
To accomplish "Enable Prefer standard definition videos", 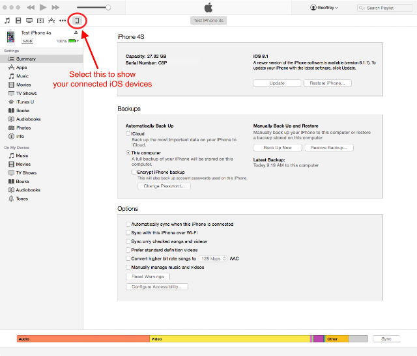I will (128, 250).
